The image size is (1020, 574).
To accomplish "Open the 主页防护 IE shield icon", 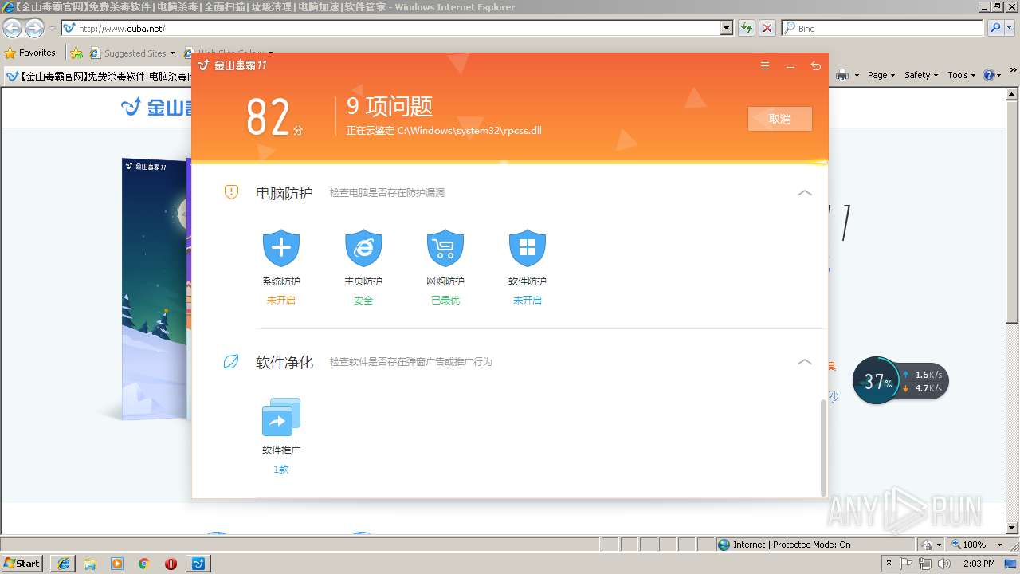I will [x=363, y=249].
